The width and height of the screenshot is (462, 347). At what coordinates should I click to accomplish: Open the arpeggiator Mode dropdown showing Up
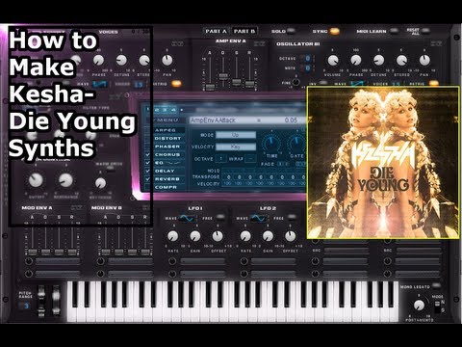236,135
